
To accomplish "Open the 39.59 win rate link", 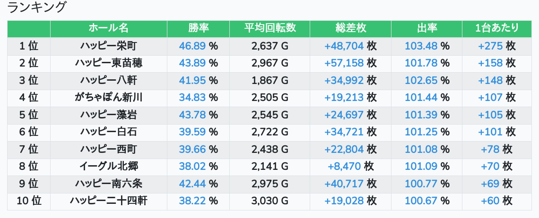I will pyautogui.click(x=192, y=132).
